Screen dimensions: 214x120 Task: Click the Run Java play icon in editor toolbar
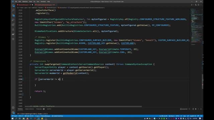coord(192,5)
